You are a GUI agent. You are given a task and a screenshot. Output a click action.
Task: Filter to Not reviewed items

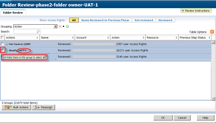[144, 20]
